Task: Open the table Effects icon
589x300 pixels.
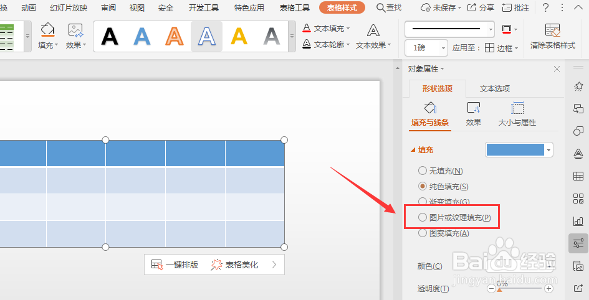Action: pyautogui.click(x=75, y=30)
